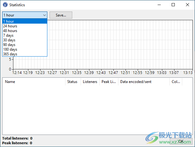The height and width of the screenshot is (147, 195).
Task: Sort by Data encoded/sent column
Action: pos(143,82)
